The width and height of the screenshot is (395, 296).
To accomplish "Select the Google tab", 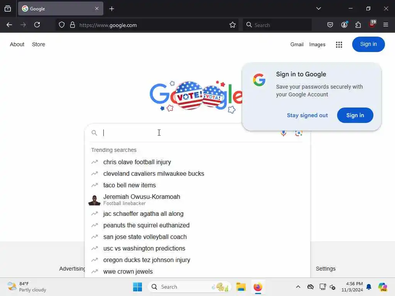I will click(61, 8).
